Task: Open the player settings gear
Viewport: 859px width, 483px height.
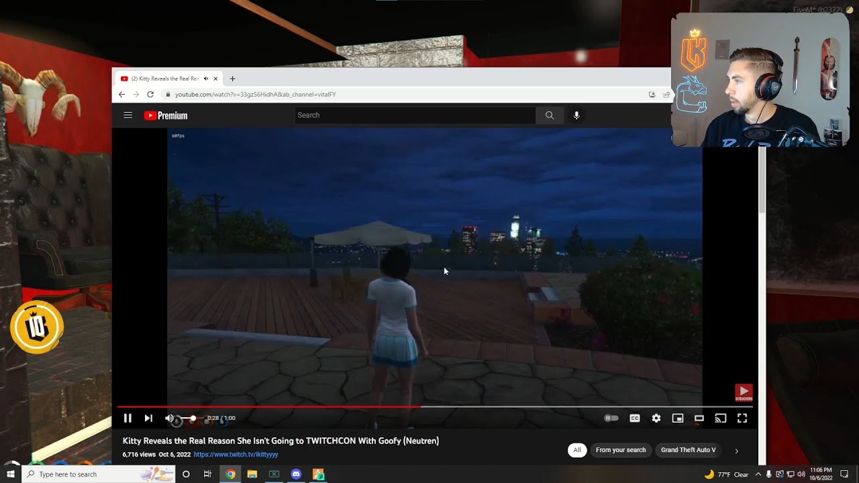Action: point(656,418)
